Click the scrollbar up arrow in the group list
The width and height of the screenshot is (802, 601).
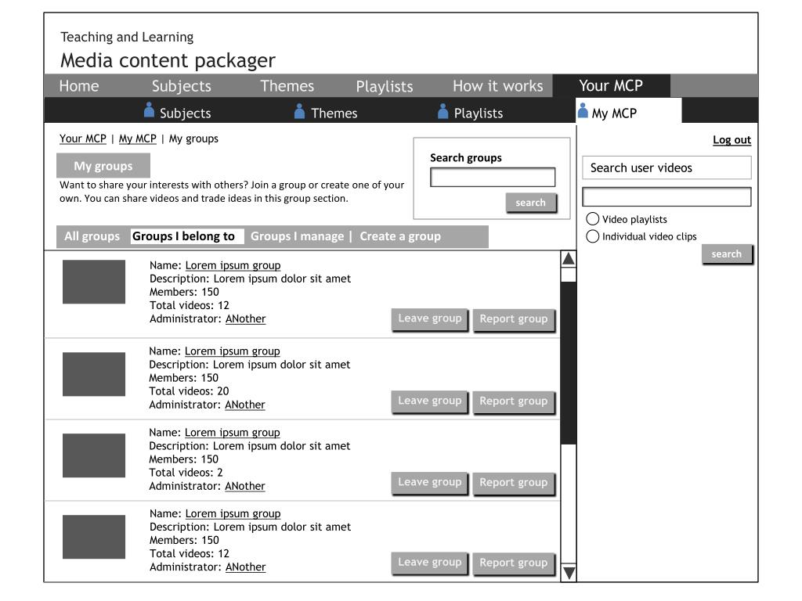click(569, 259)
